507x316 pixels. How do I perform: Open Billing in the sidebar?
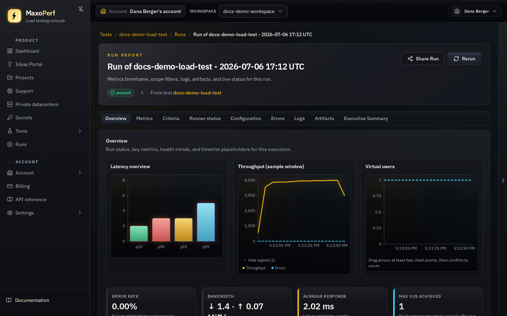pos(45,186)
